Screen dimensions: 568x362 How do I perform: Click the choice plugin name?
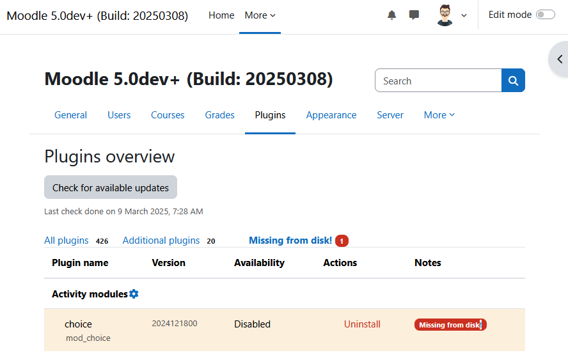coord(78,324)
